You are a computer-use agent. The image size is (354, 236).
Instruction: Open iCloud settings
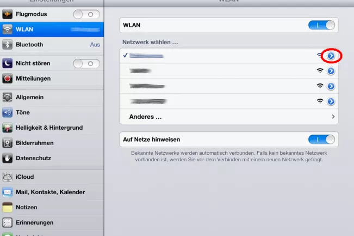[x=52, y=177]
